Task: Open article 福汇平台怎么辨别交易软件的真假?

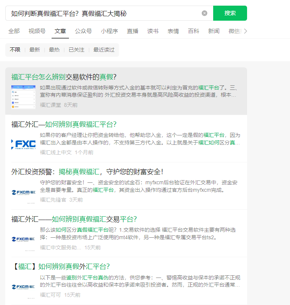Action: pos(64,77)
